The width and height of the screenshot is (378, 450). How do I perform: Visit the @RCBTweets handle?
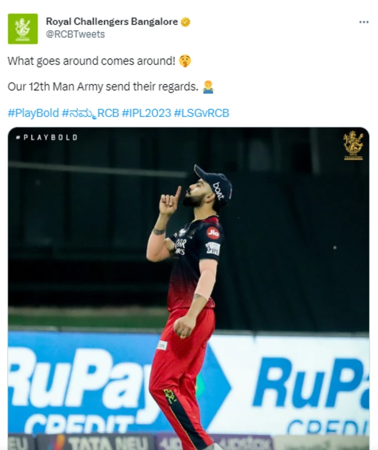[75, 34]
